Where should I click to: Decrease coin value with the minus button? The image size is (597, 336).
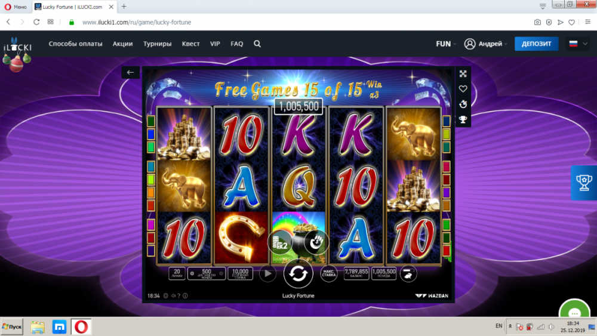coord(192,273)
